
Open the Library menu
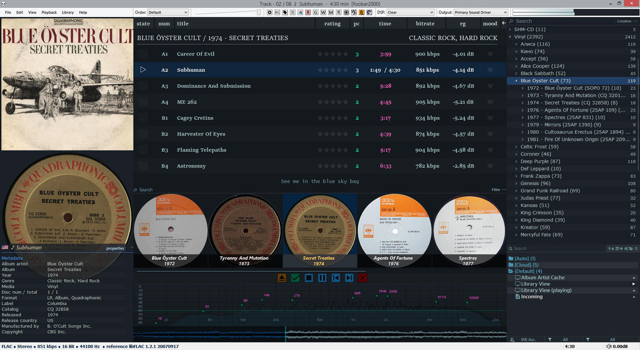(x=68, y=13)
